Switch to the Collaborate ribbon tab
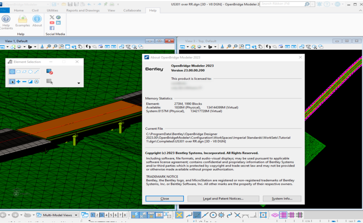Screen dimensions: 363x223 coord(132,10)
